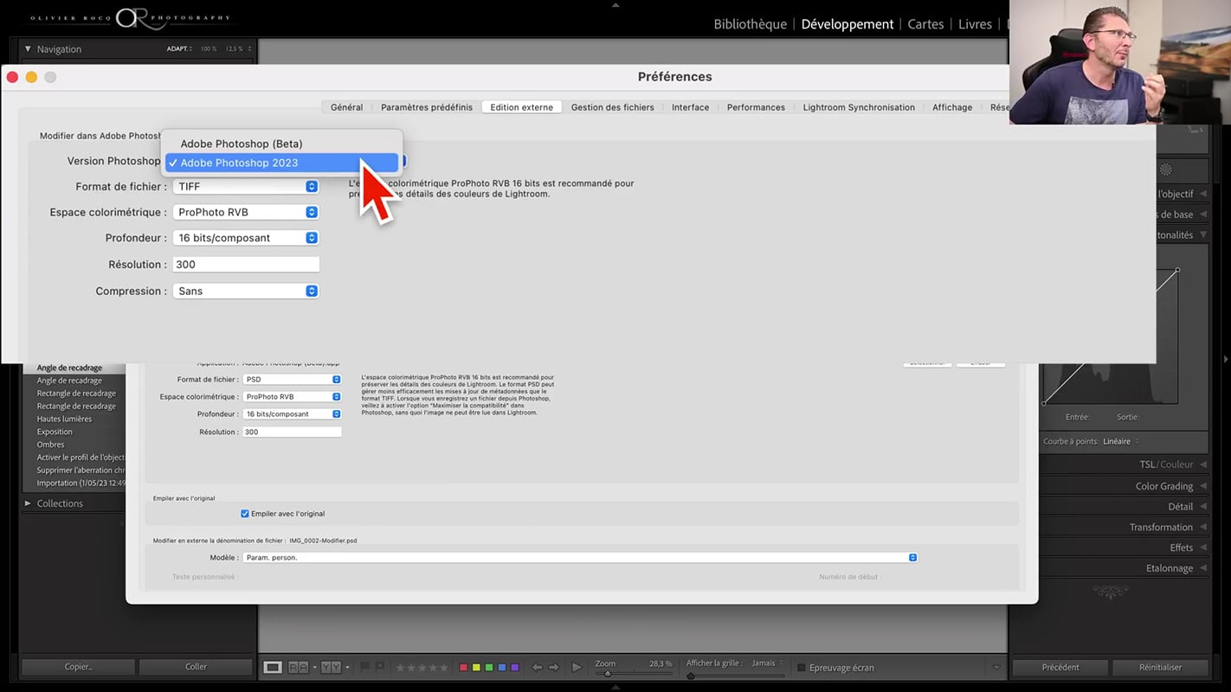Set the pick flag in the toolbar
The image size is (1231, 692).
[x=365, y=667]
